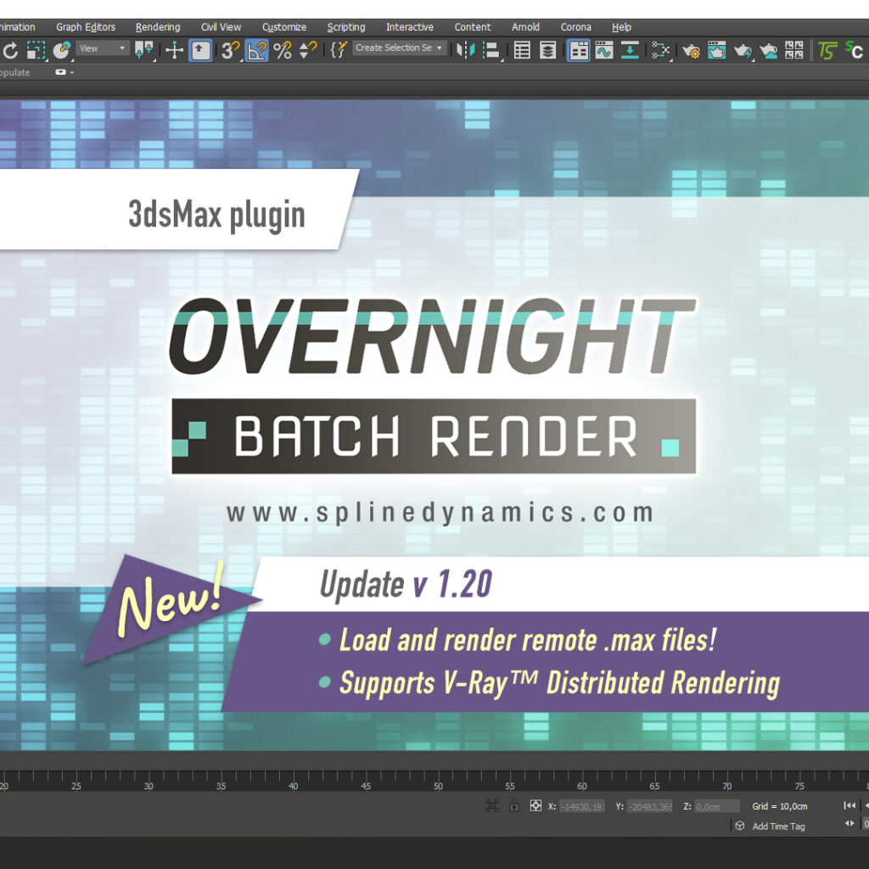Open the Rendering menu
The height and width of the screenshot is (869, 869).
[x=158, y=27]
